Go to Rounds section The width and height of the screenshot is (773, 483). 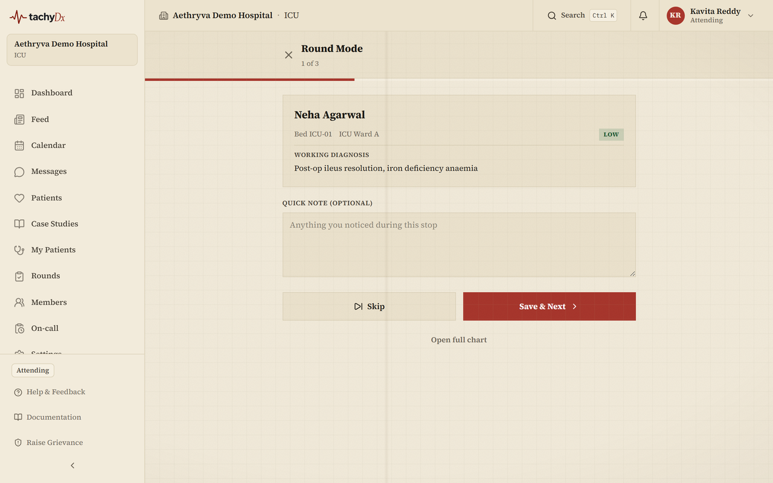pos(72,276)
